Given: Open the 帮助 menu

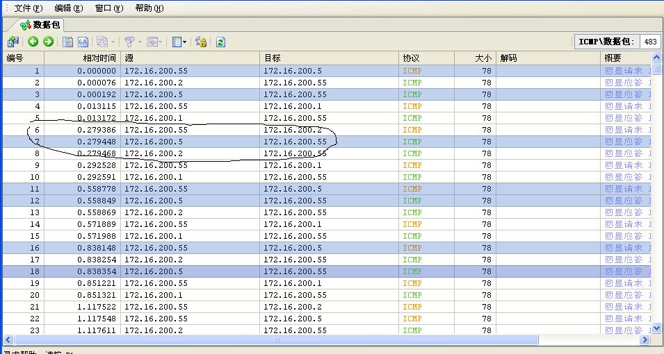Looking at the screenshot, I should coord(149,8).
